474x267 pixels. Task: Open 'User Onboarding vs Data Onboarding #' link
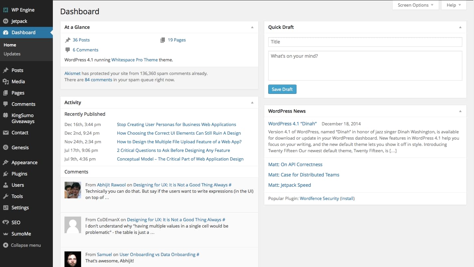pyautogui.click(x=159, y=254)
